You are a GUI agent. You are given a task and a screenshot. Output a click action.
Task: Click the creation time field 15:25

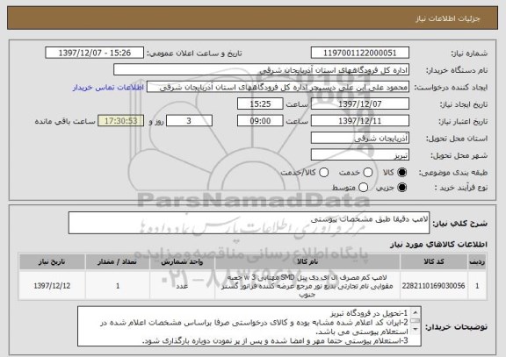point(260,104)
